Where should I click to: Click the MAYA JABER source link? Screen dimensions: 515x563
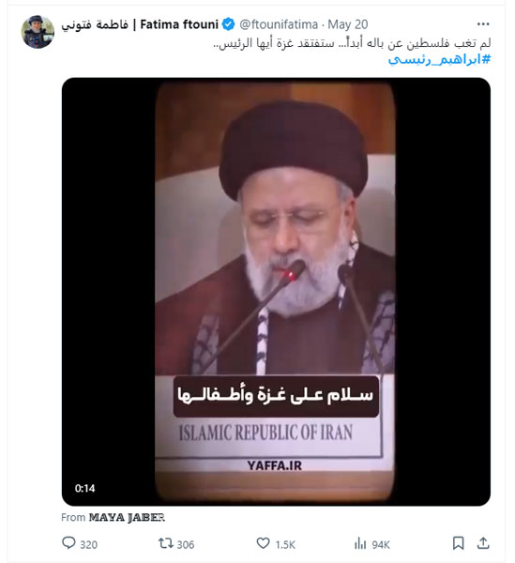pyautogui.click(x=127, y=517)
